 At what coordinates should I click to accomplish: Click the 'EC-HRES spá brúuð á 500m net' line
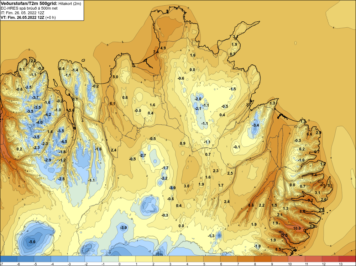coord(29,8)
